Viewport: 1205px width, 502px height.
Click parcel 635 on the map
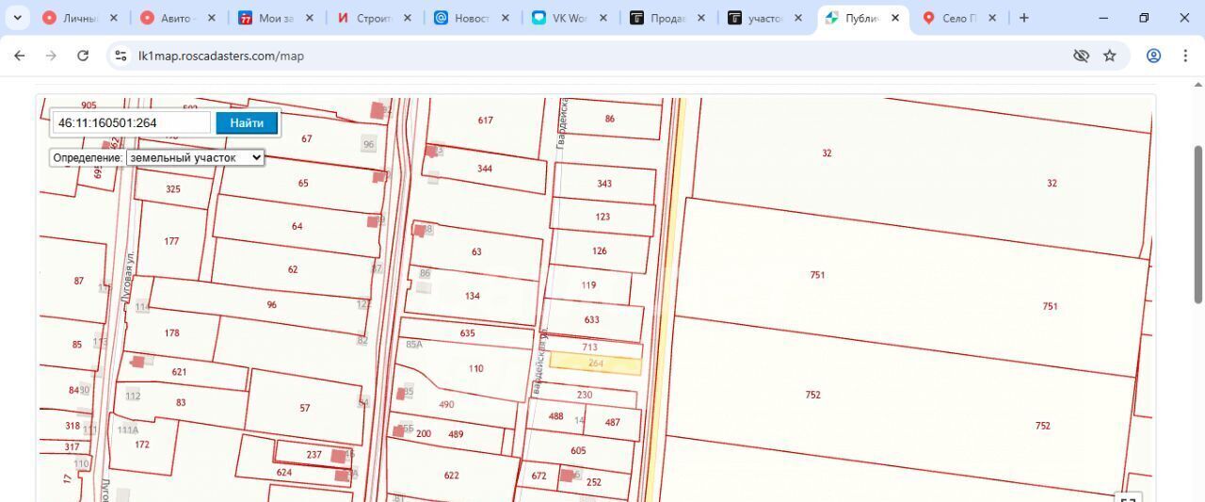[x=468, y=333]
